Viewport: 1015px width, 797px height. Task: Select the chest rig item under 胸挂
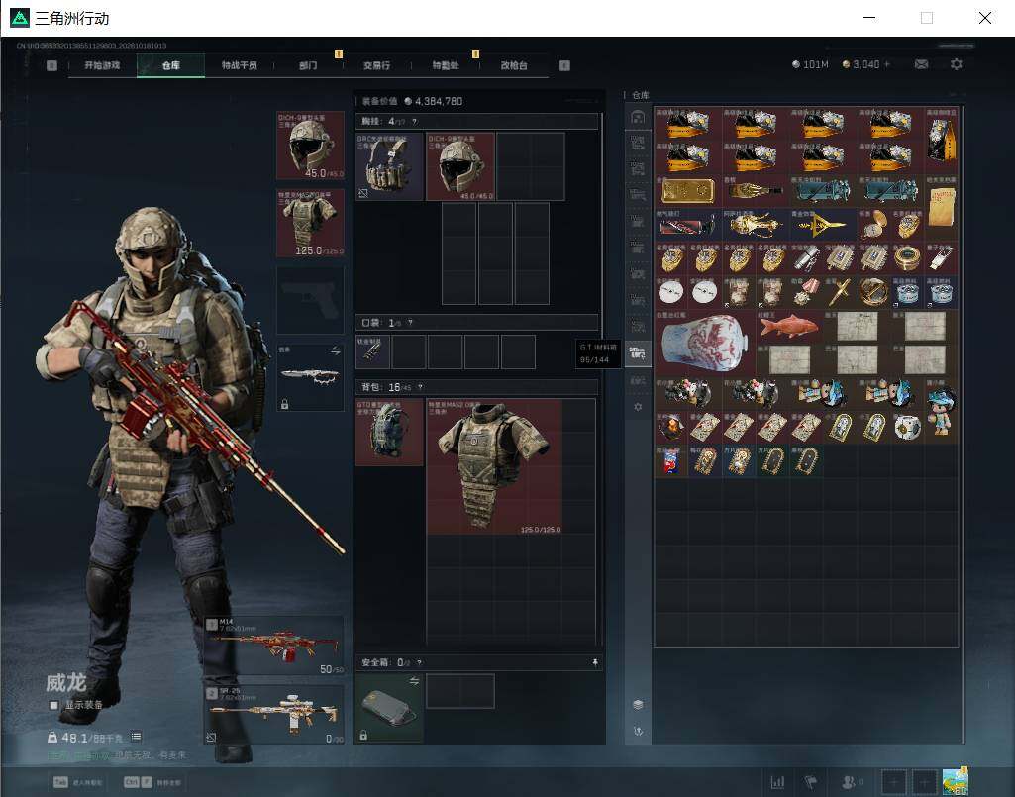click(389, 166)
